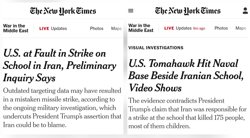Viewport: 250px width, 138px height.
Task: Click the 'The evidence contradicts' summary paragraph
Action: pos(187,113)
